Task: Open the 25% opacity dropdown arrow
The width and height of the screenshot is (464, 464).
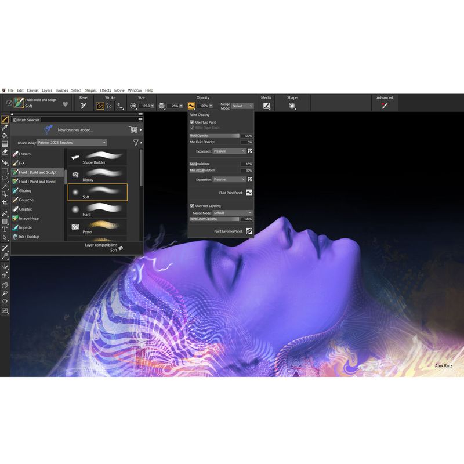Action: [181, 106]
